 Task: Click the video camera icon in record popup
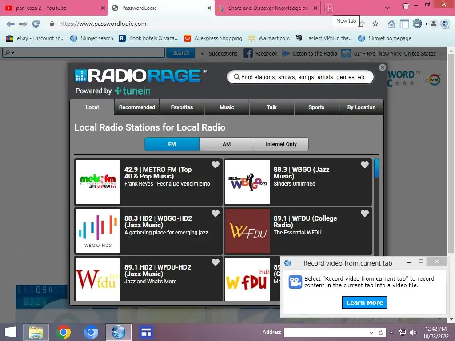click(x=295, y=282)
